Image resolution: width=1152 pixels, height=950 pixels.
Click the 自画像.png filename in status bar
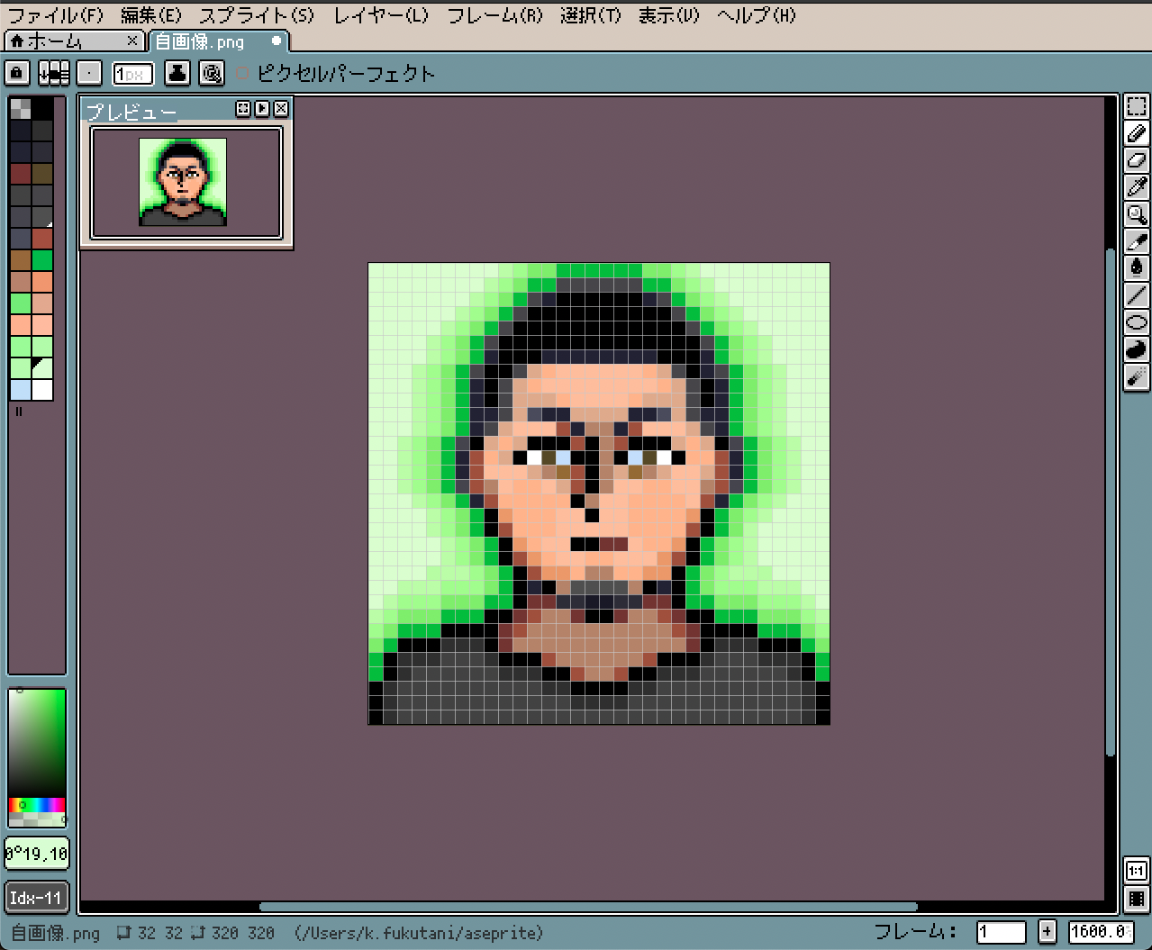pos(55,933)
